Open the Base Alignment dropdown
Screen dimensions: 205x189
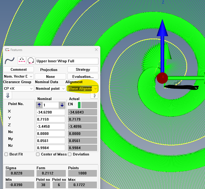point(83,89)
